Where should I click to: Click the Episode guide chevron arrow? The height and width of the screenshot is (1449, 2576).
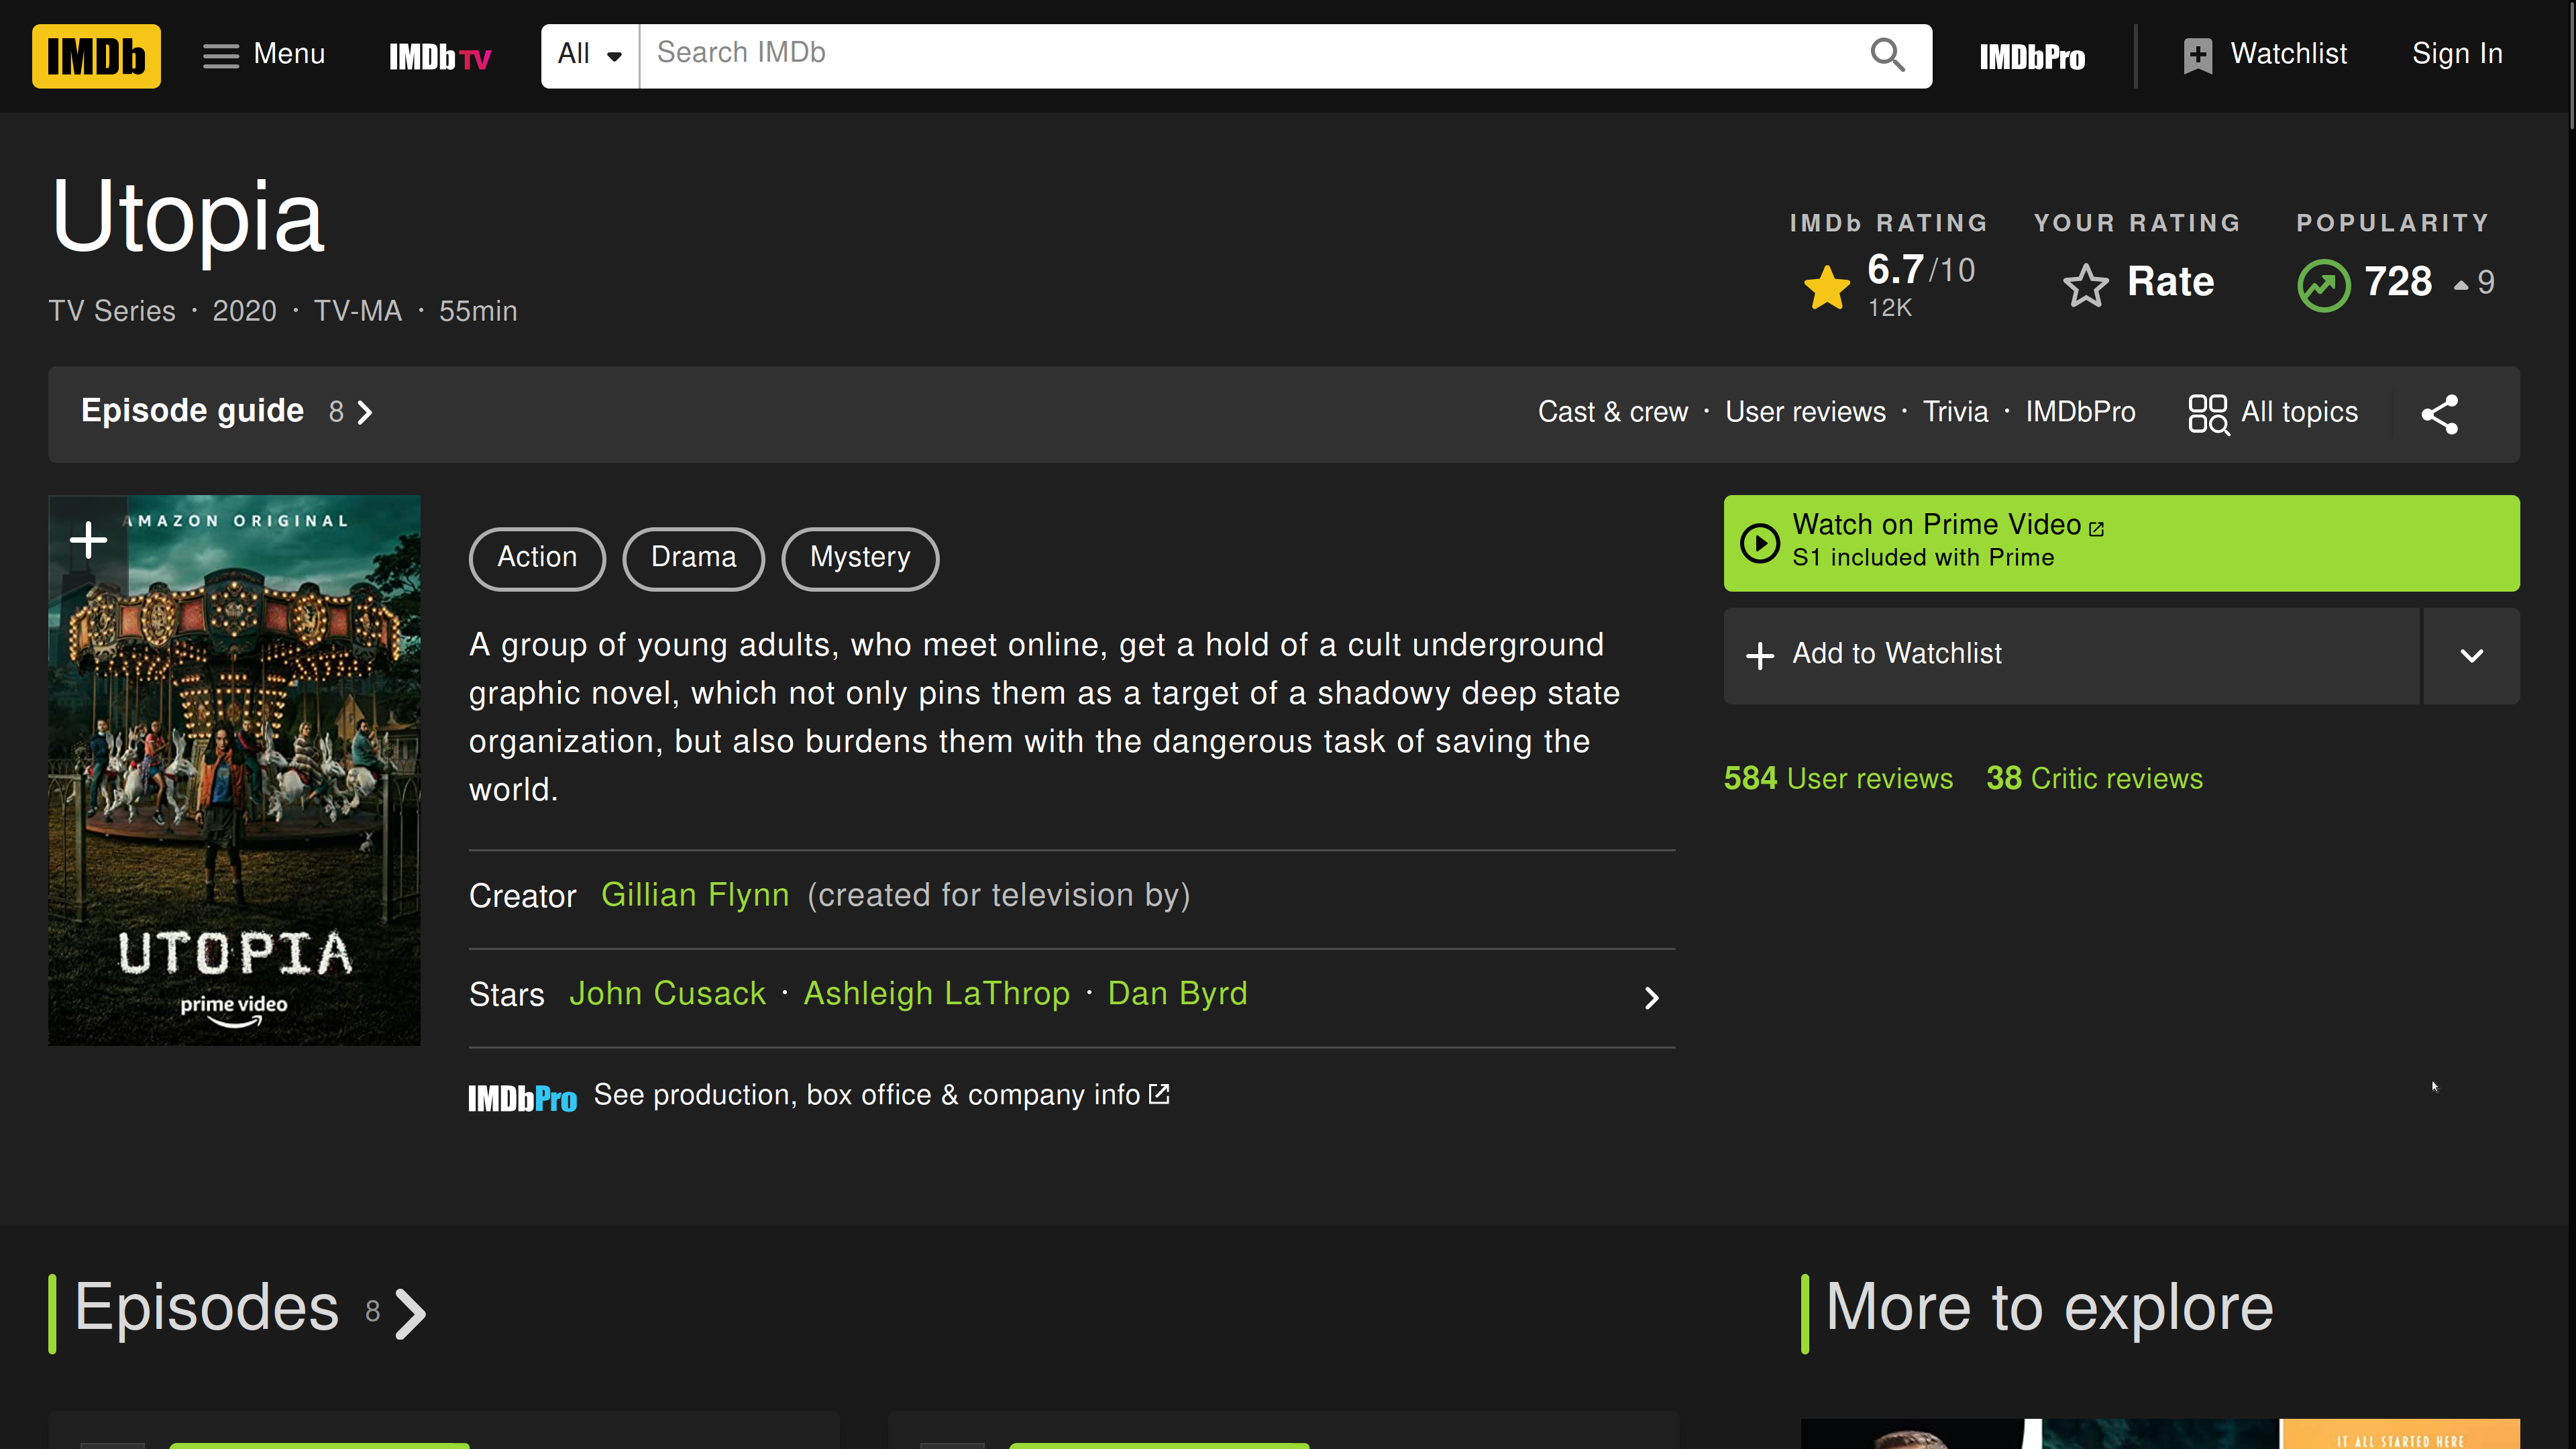365,413
